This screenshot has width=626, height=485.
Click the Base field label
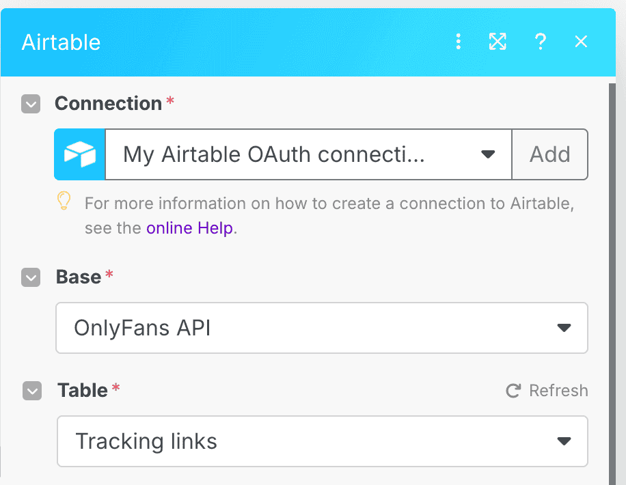(79, 277)
